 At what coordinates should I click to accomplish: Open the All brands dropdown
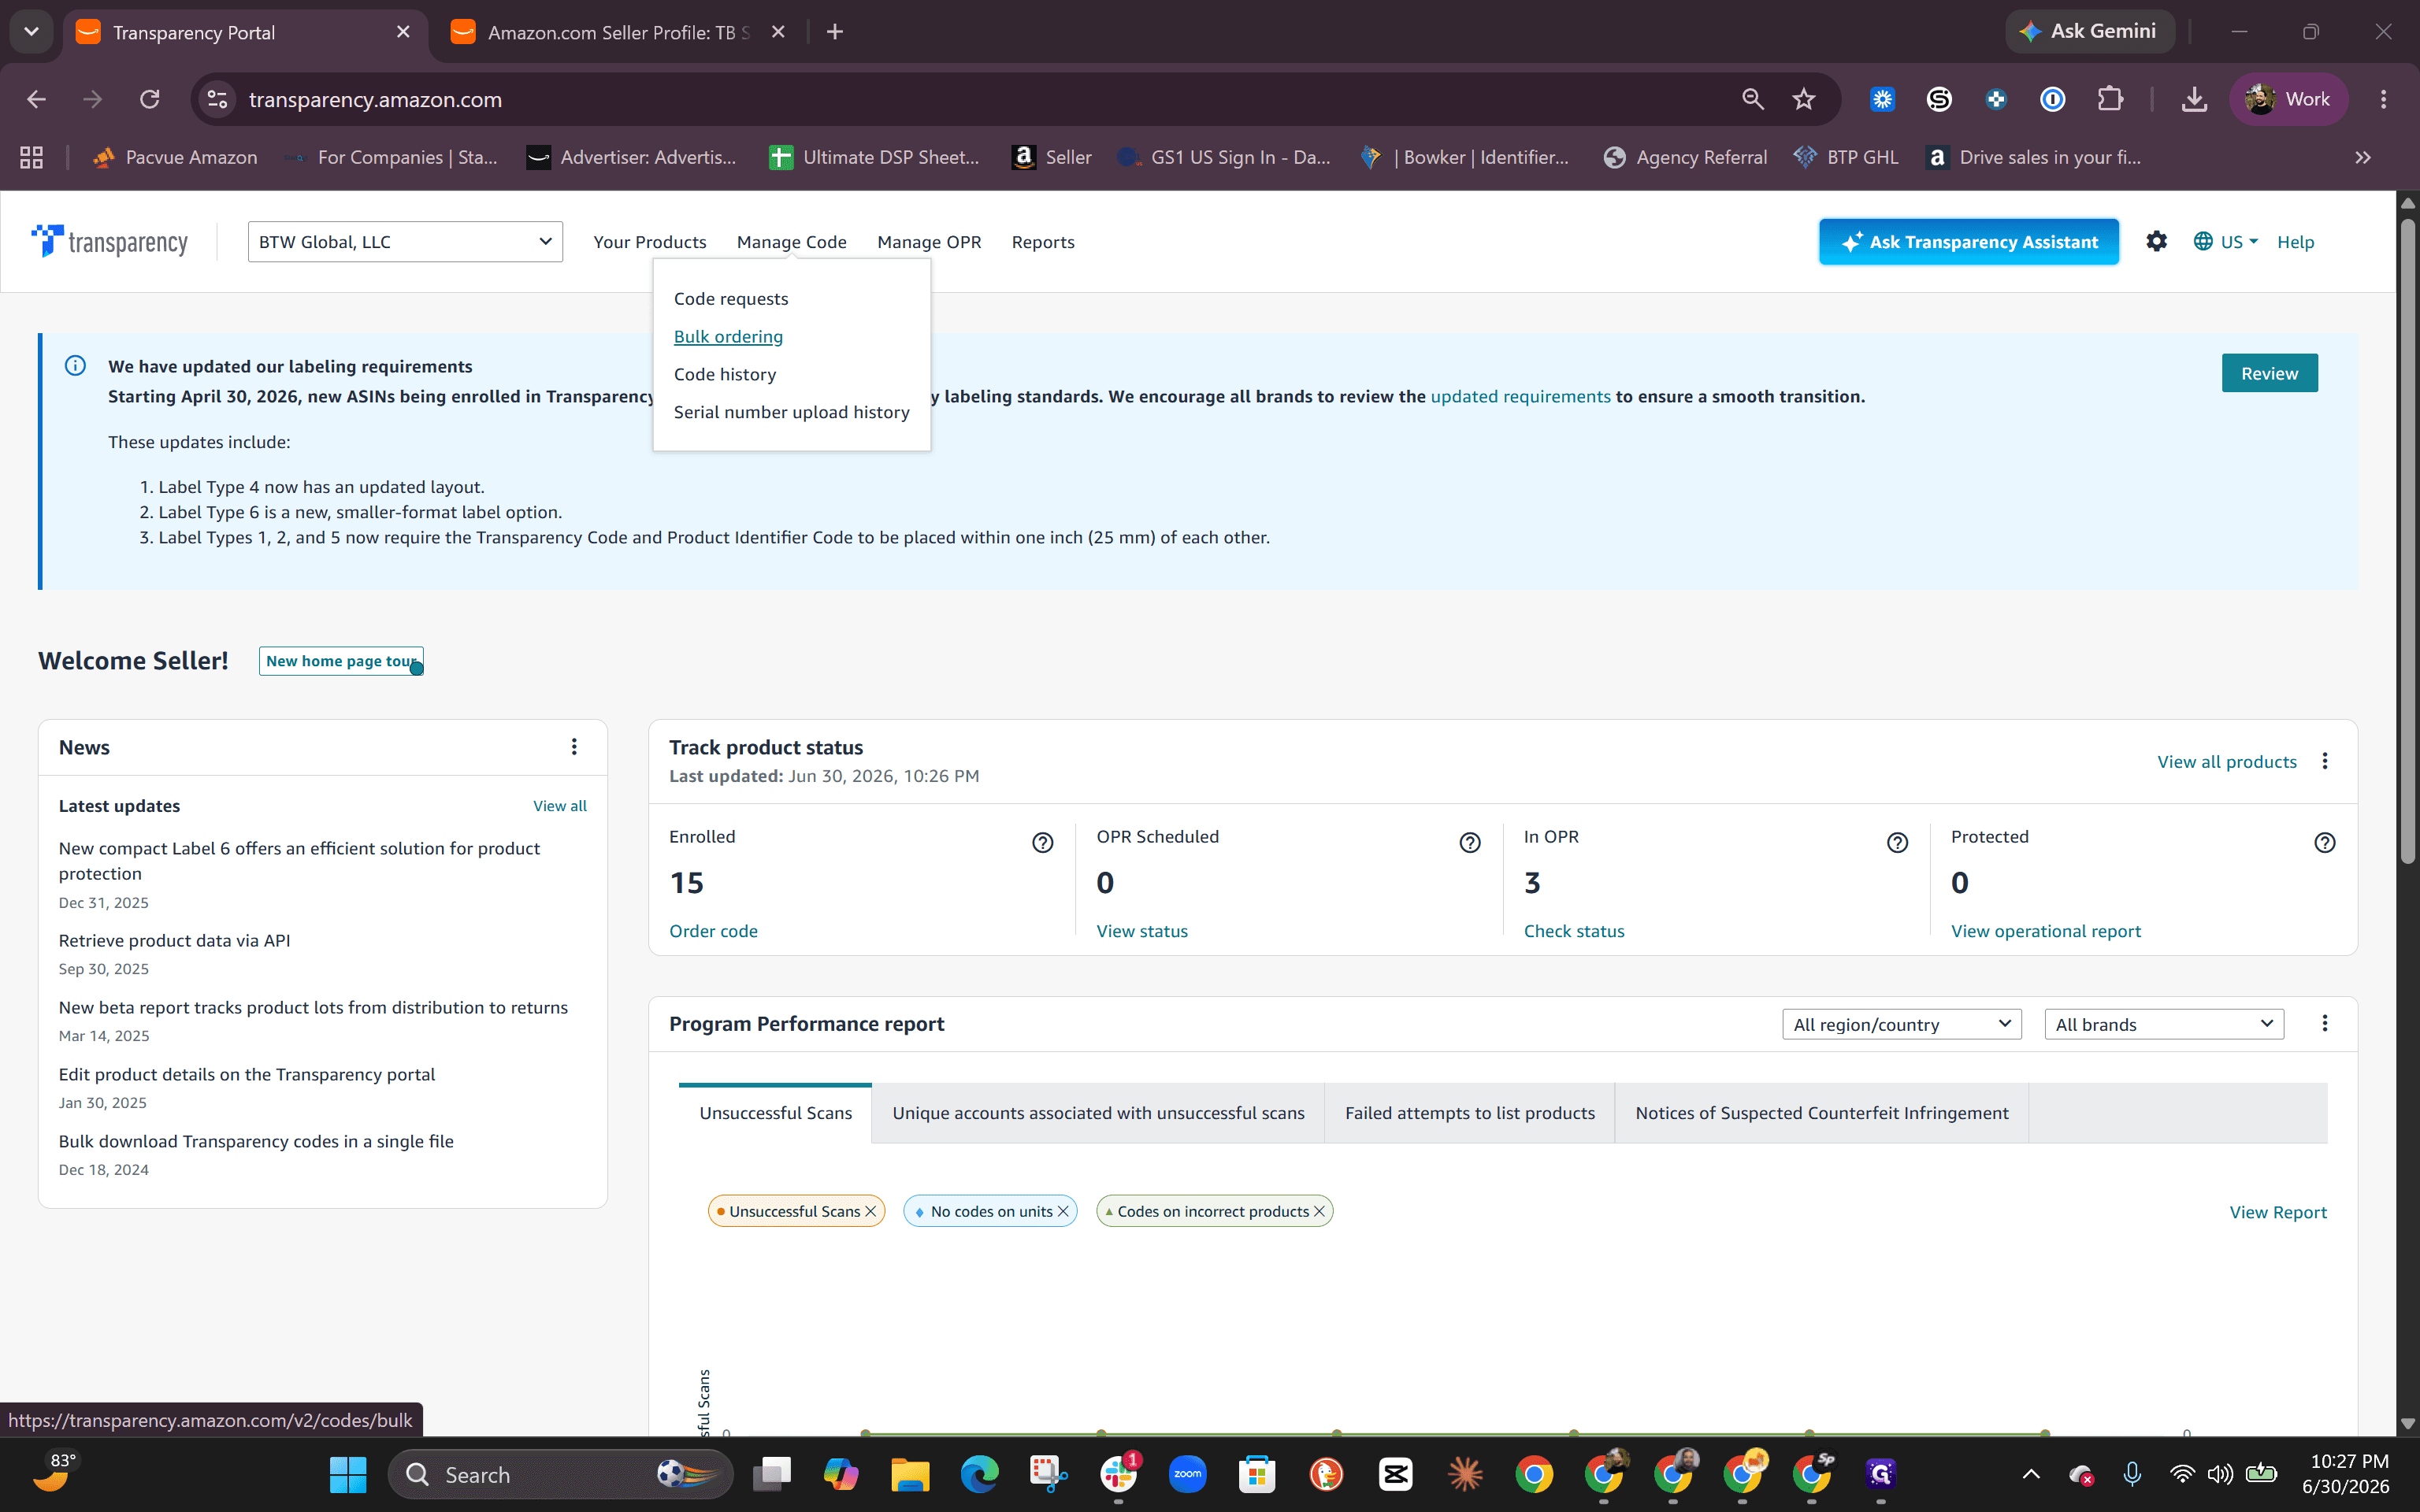pos(2164,1024)
